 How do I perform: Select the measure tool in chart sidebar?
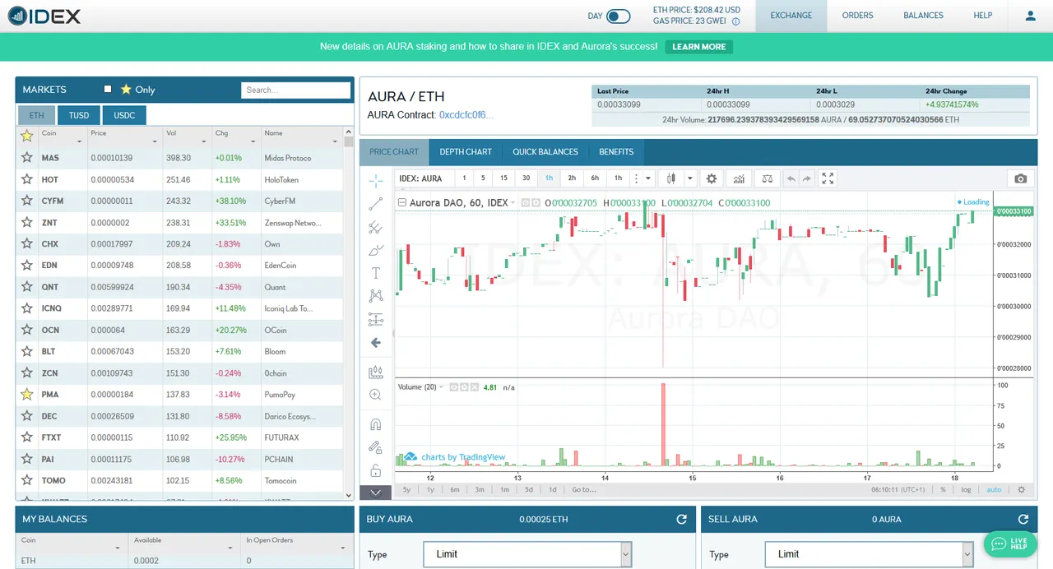[376, 372]
